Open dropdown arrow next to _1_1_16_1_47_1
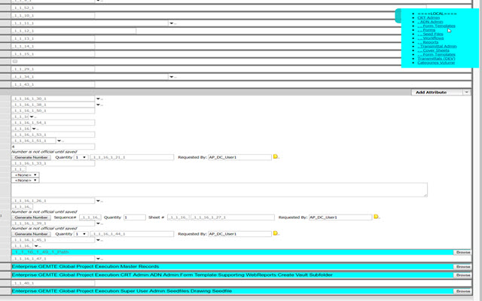 [x=98, y=259]
